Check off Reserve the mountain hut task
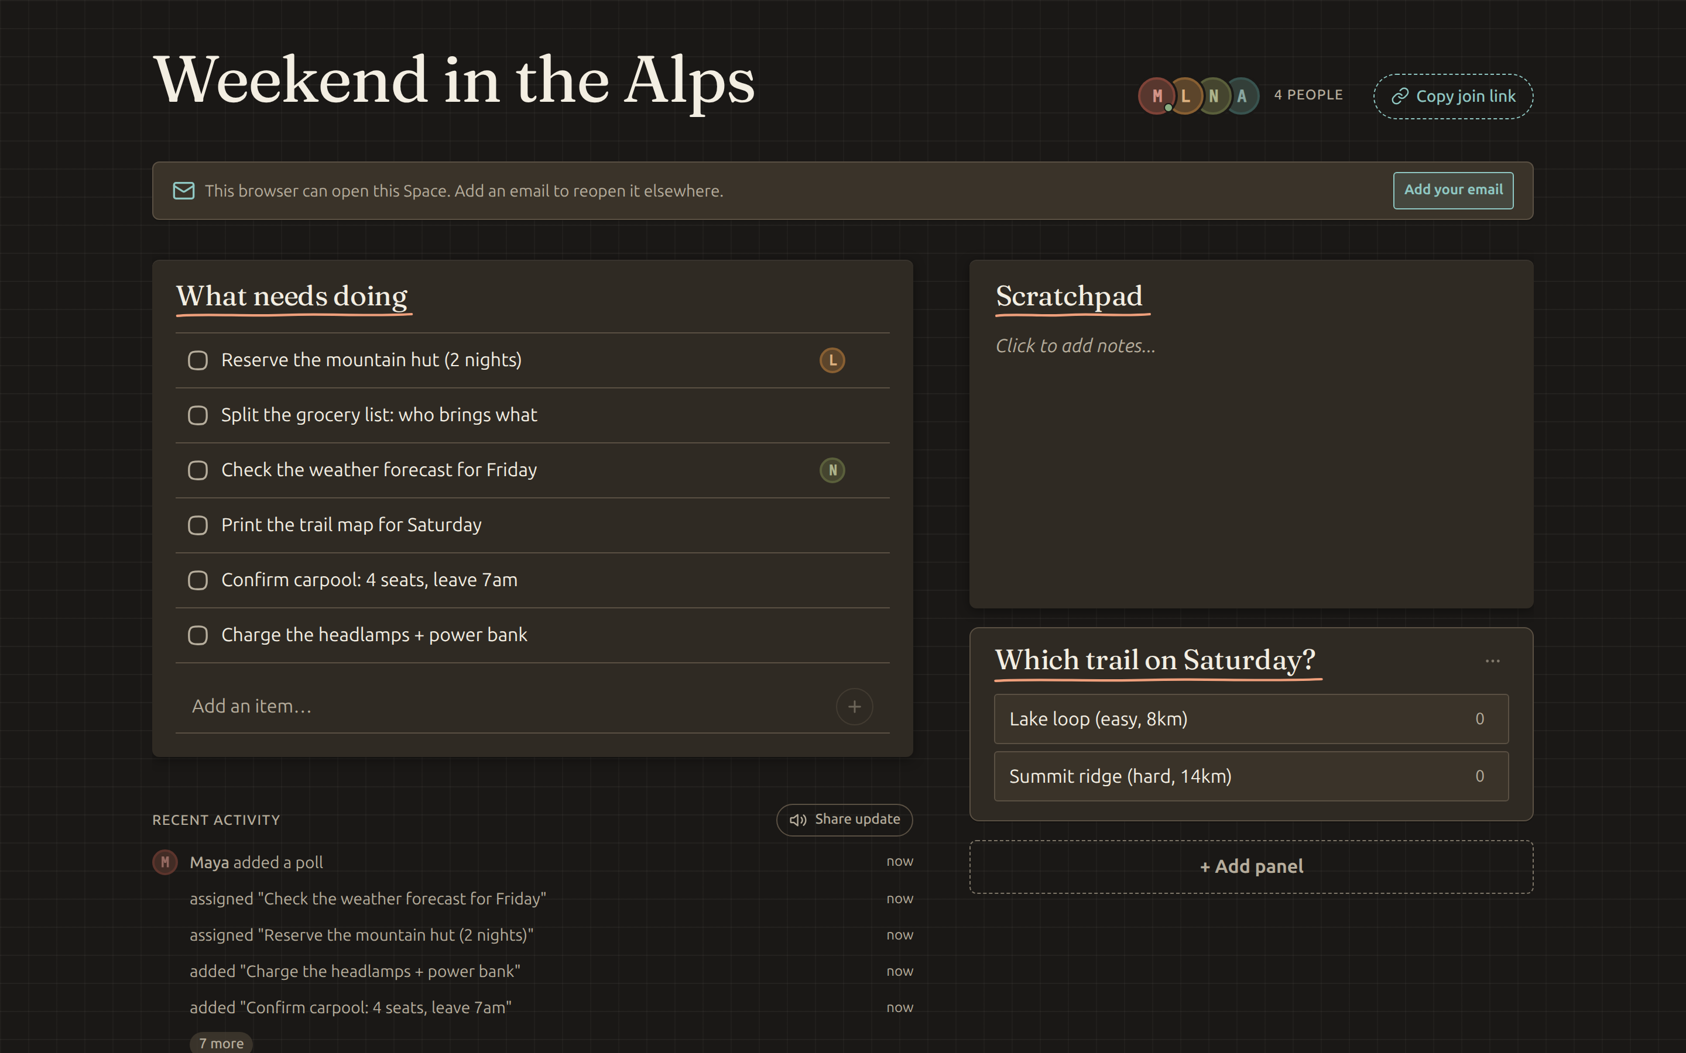 198,360
